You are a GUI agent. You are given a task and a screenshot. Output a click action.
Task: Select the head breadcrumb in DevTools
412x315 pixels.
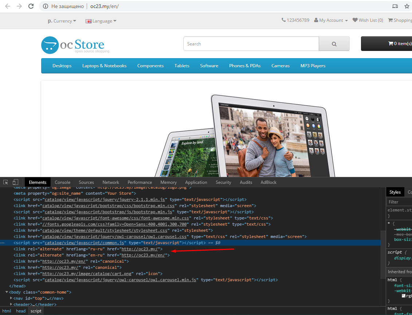[21, 311]
